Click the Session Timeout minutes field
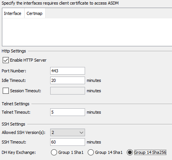This screenshot has width=172, height=160. pos(67,91)
